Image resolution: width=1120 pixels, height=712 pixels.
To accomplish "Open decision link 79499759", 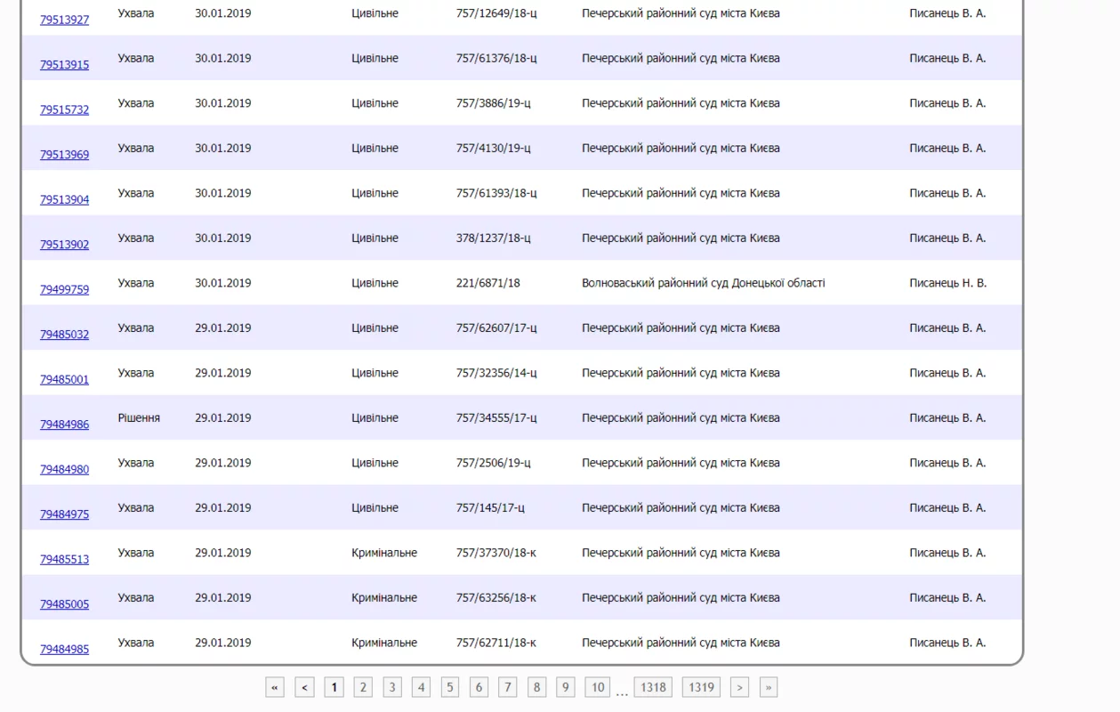I will pos(64,289).
